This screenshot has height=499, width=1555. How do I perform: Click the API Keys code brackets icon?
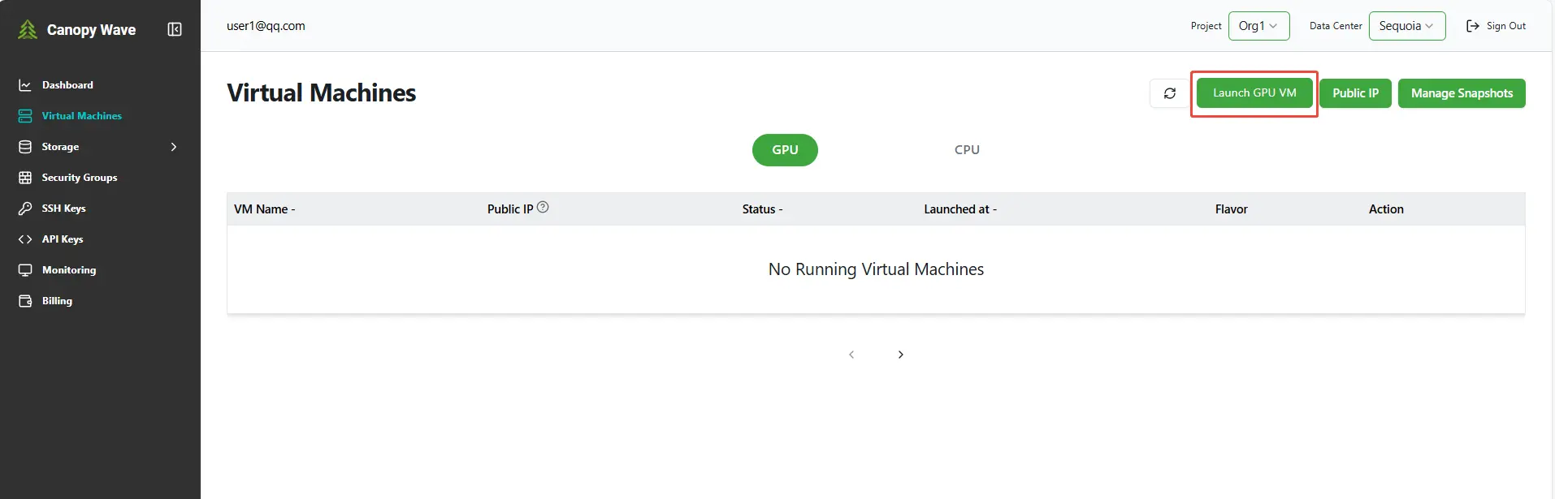click(x=25, y=239)
